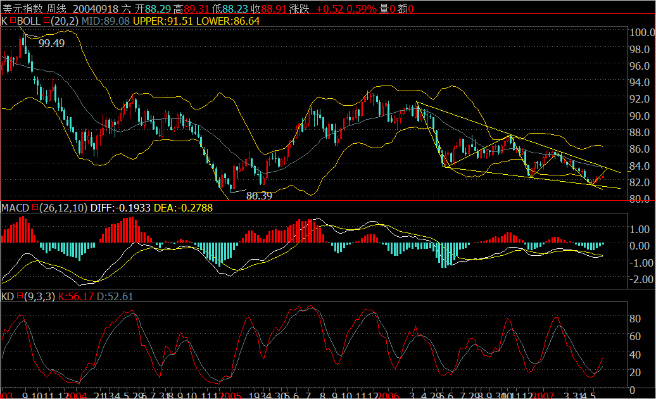The image size is (656, 399).
Task: Click the 80.39 low price marker
Action: pyautogui.click(x=259, y=196)
